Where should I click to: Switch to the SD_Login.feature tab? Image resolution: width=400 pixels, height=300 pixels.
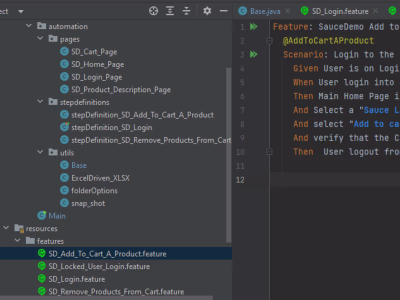click(334, 11)
